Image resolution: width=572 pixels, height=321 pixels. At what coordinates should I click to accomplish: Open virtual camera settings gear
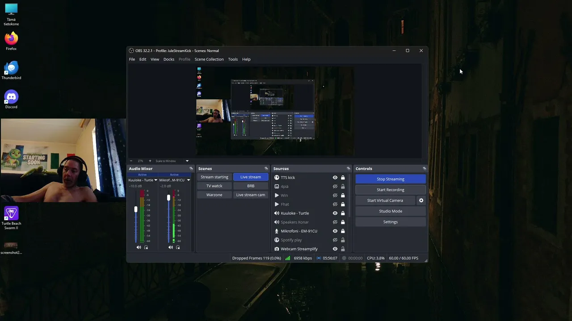421,201
